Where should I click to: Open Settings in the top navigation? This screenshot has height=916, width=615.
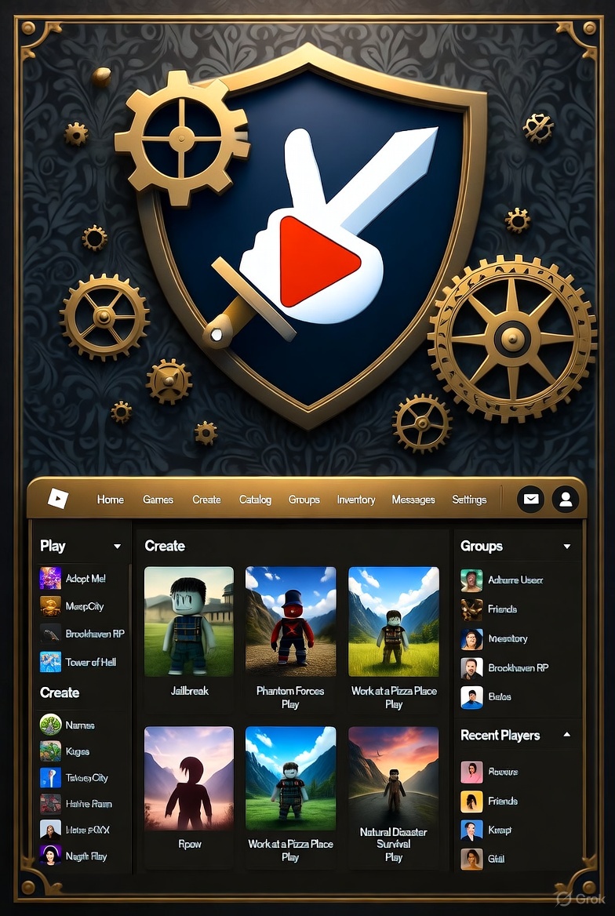[x=469, y=500]
